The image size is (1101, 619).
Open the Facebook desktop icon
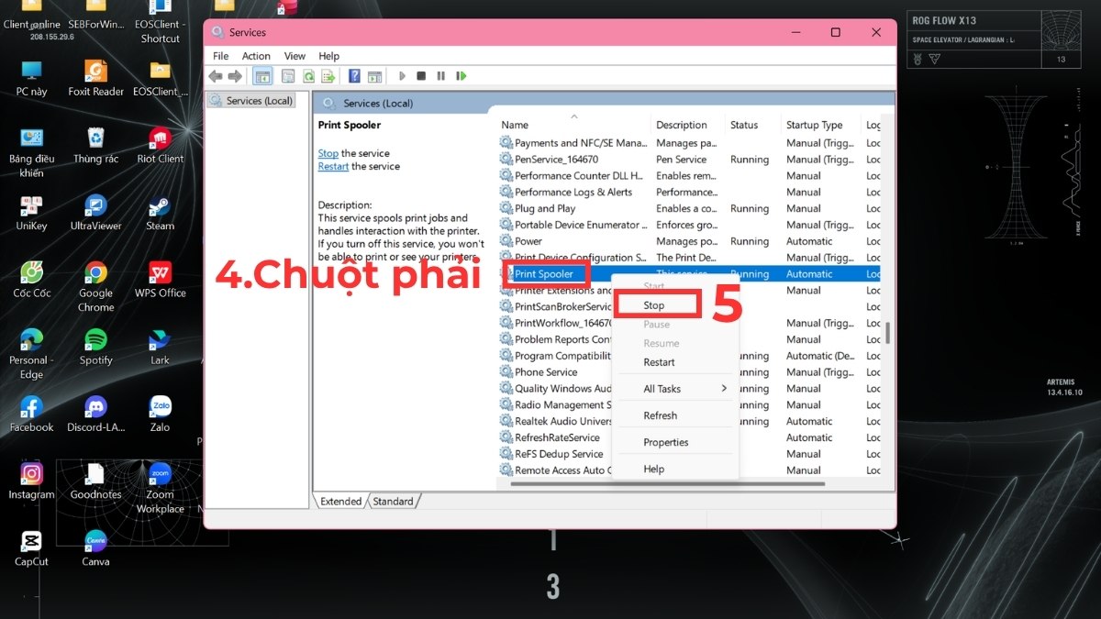tap(31, 412)
